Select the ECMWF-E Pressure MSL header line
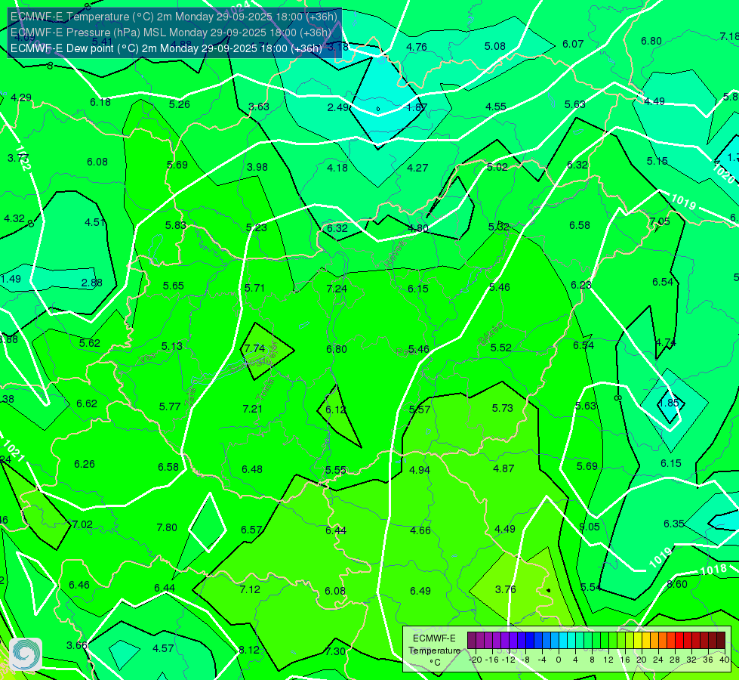The height and width of the screenshot is (680, 739). (171, 32)
